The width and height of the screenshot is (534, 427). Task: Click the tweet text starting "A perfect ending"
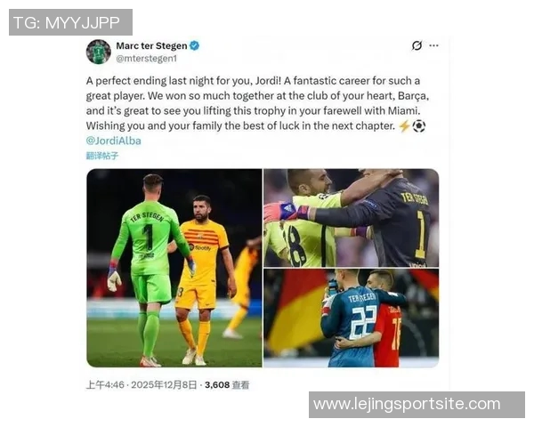(257, 103)
